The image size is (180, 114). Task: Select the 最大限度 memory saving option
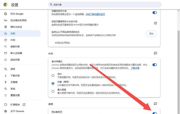pos(53,91)
